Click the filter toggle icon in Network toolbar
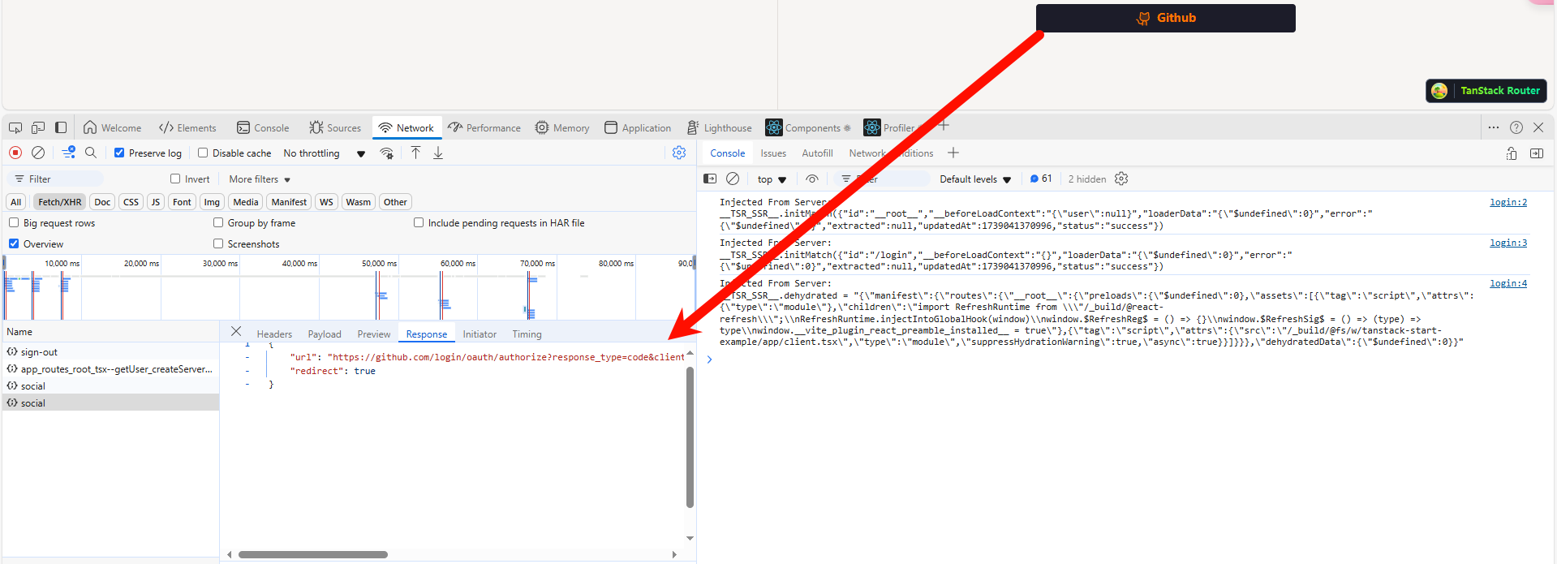1557x564 pixels. (x=69, y=153)
